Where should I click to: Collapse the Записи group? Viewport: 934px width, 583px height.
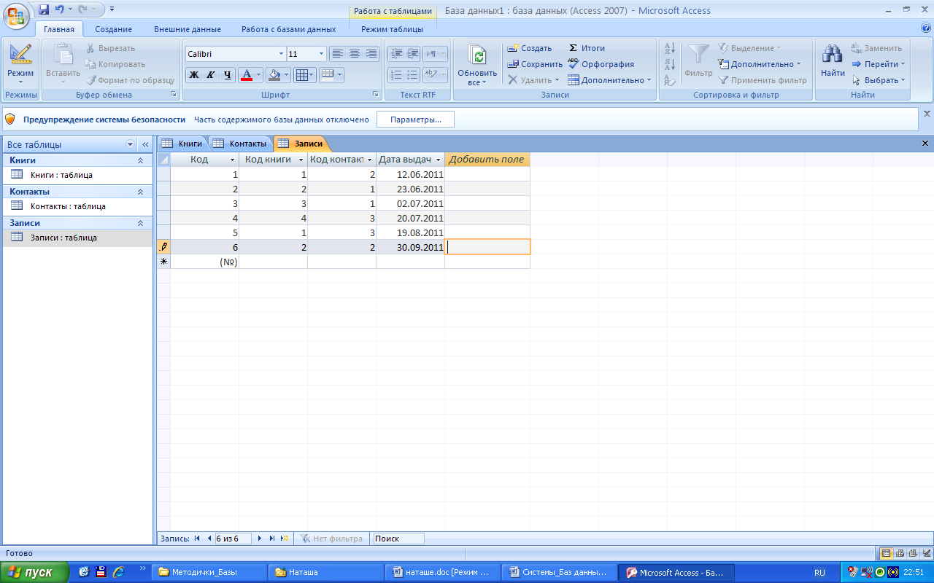tap(140, 223)
